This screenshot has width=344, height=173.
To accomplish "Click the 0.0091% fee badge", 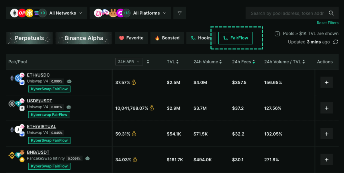I will coord(75,158).
